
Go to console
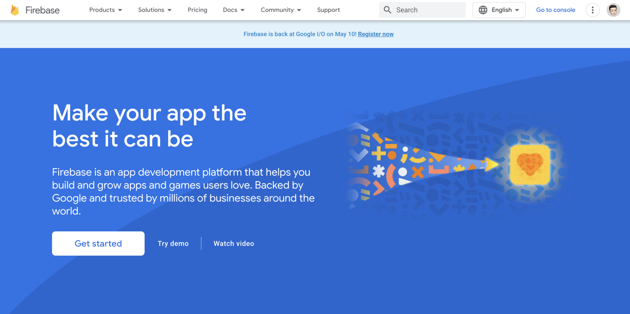tap(555, 10)
